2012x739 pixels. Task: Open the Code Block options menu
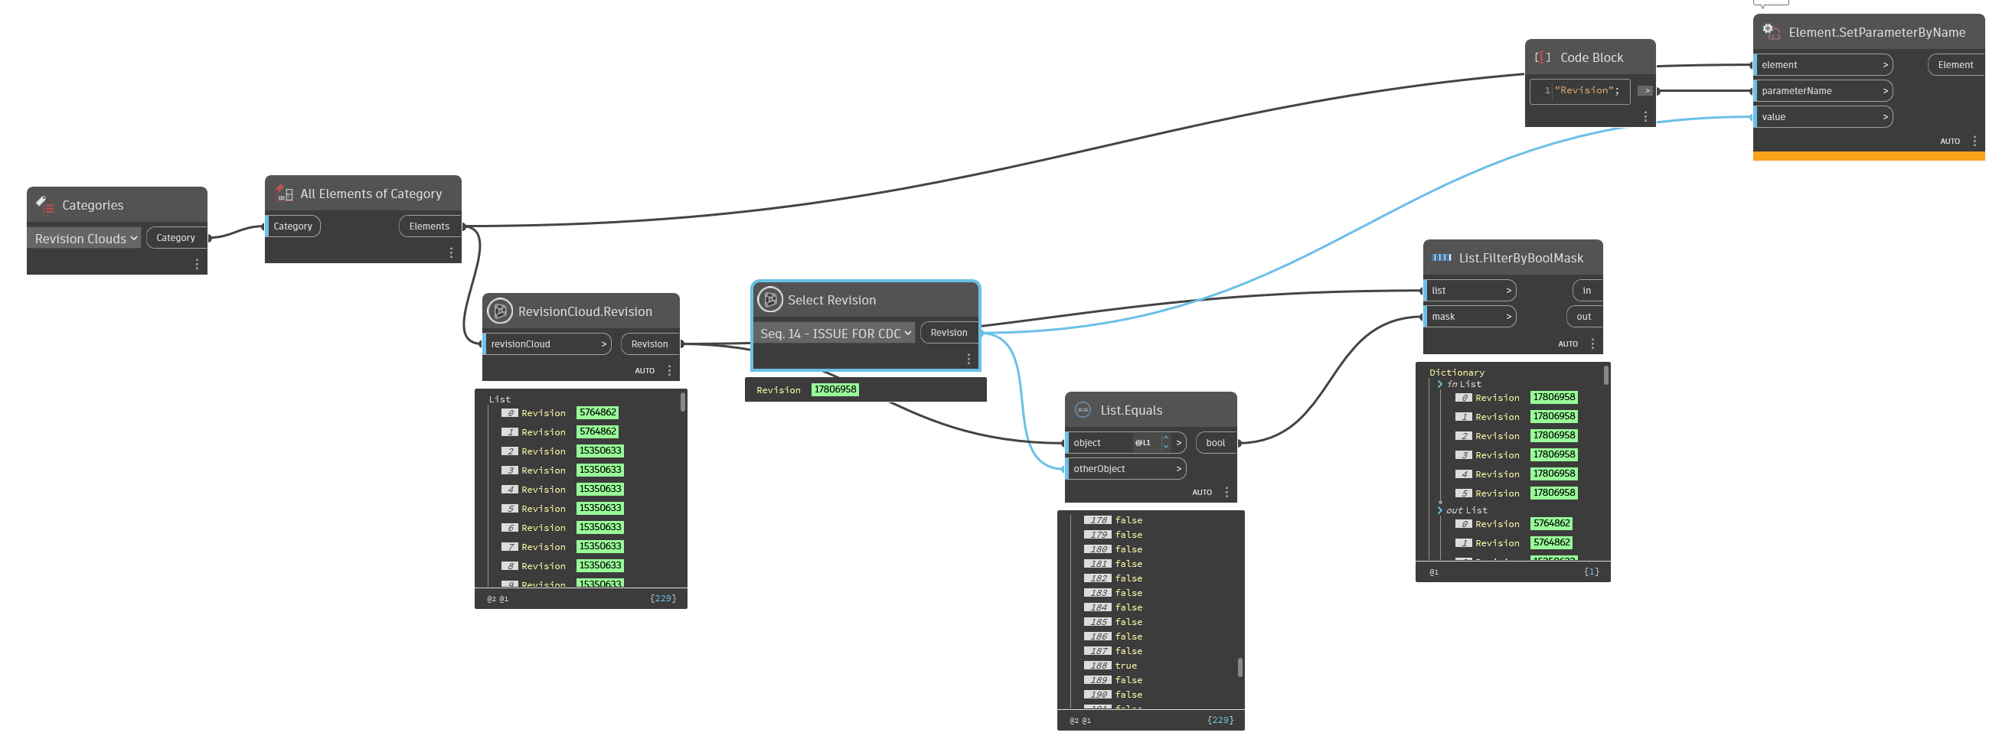click(x=1647, y=116)
